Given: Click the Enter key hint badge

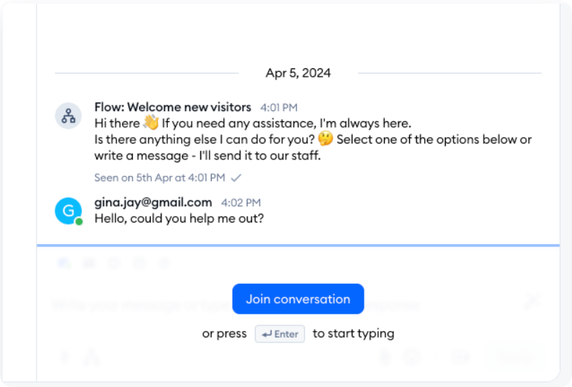Looking at the screenshot, I should click(x=280, y=334).
